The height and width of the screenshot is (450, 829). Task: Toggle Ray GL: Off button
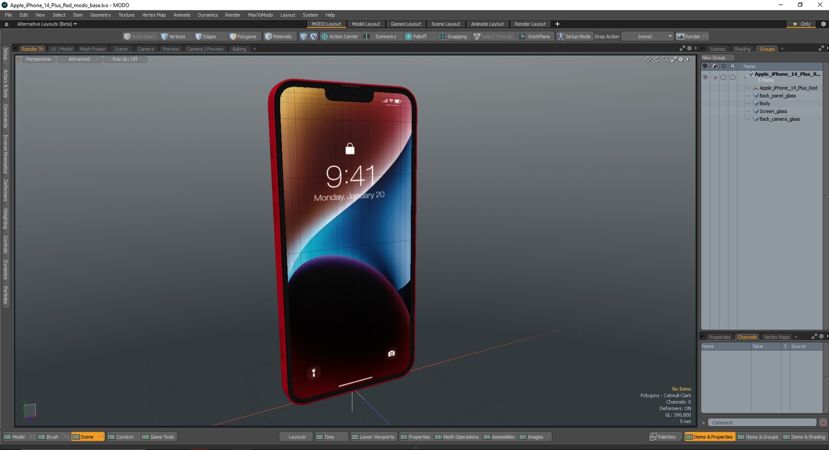click(x=125, y=59)
